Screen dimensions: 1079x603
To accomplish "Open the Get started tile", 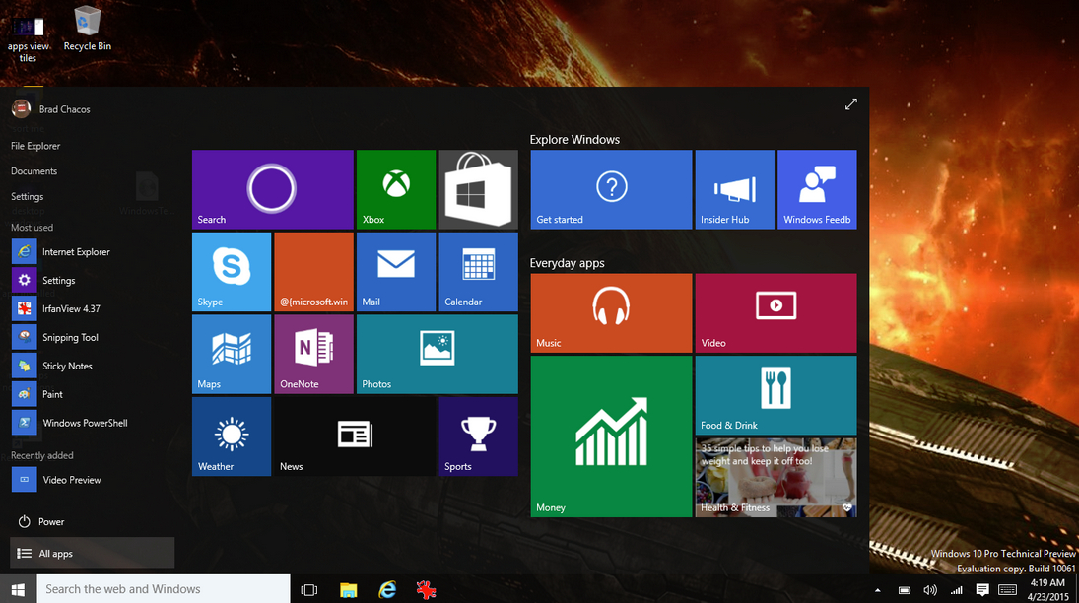I will [611, 189].
